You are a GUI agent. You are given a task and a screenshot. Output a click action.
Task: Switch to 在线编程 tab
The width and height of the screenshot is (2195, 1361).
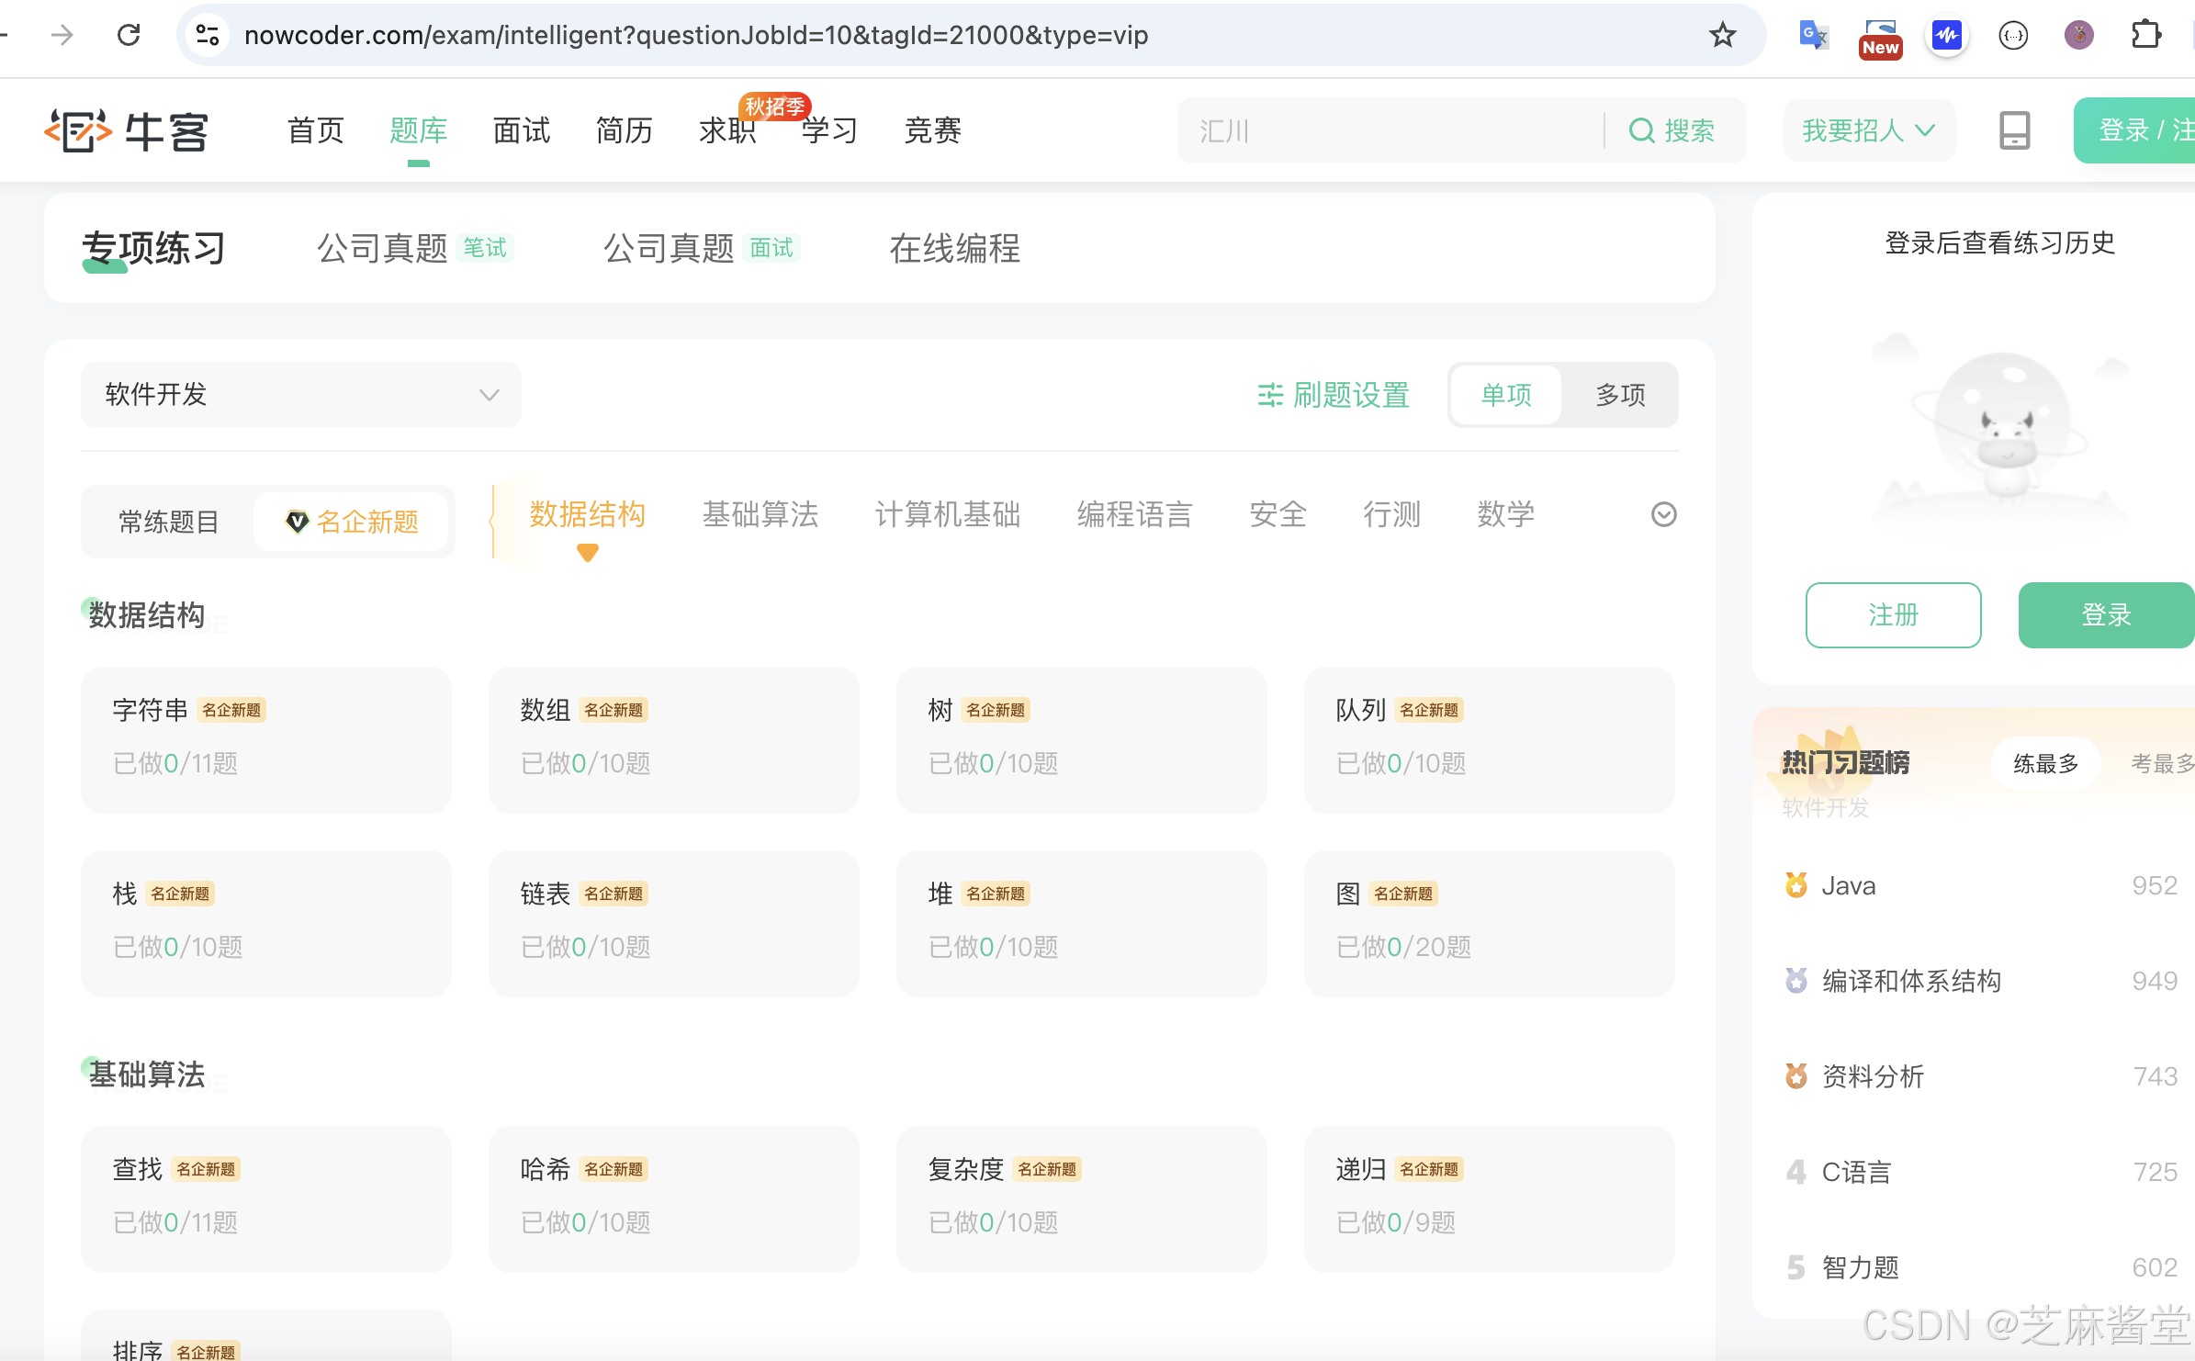point(954,248)
